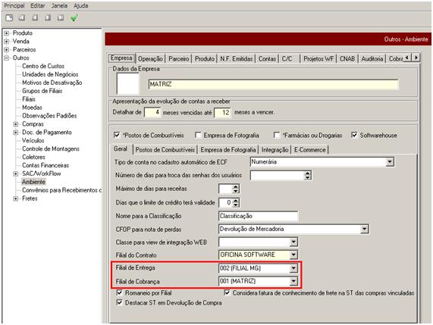Select Filiais in the tree
Image resolution: width=433 pixels, height=325 pixels.
coord(29,99)
